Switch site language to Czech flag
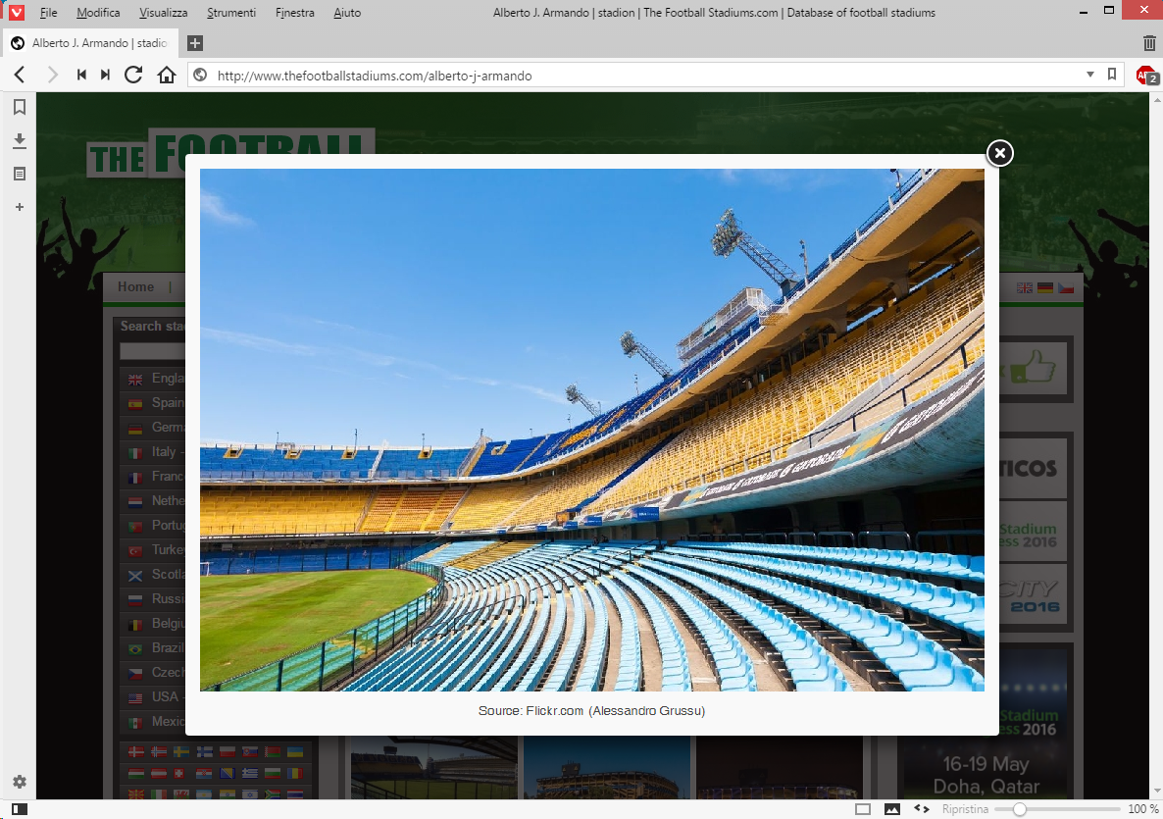1163x819 pixels. [x=1066, y=287]
